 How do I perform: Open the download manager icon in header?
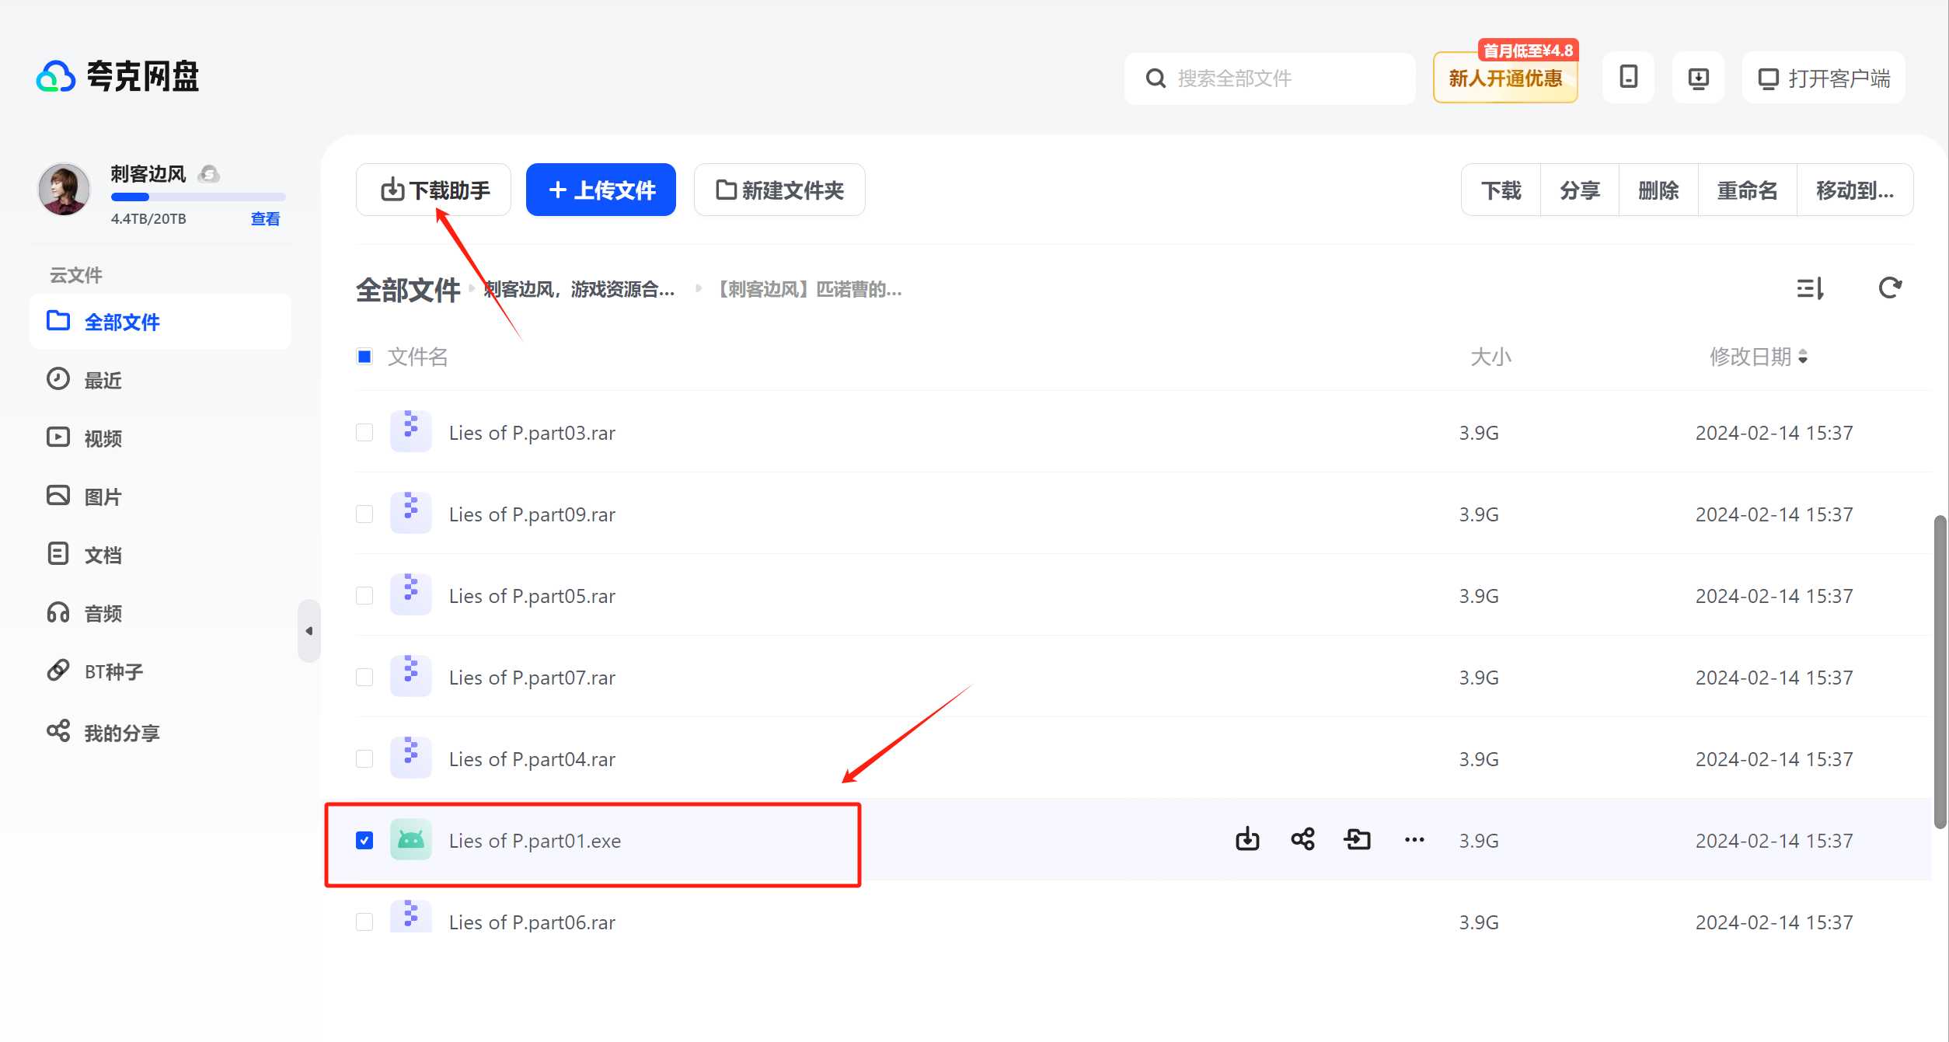(x=1698, y=78)
